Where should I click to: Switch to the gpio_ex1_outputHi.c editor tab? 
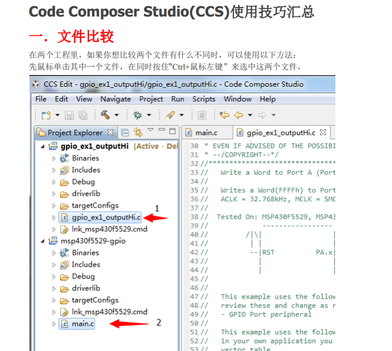coord(281,133)
